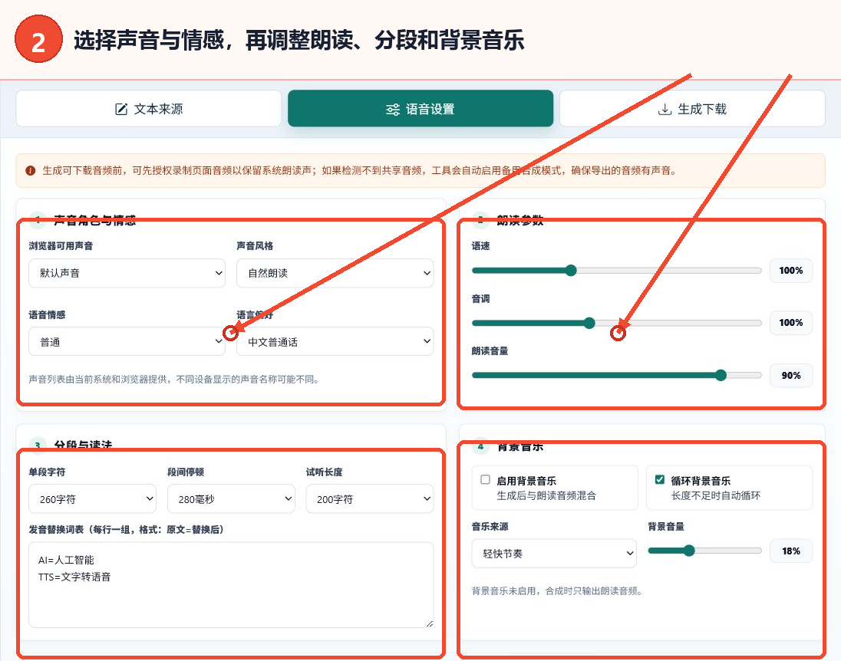
Task: Open the 试听长度 dropdown showing 200字符
Action: (370, 499)
